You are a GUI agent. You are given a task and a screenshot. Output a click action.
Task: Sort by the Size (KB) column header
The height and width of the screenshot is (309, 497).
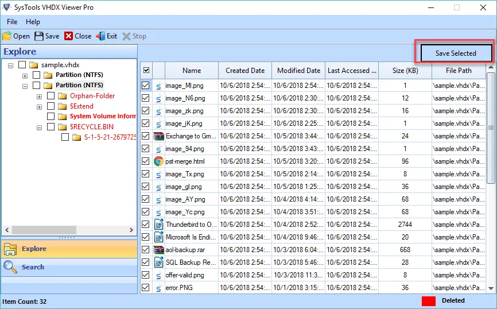pyautogui.click(x=405, y=71)
